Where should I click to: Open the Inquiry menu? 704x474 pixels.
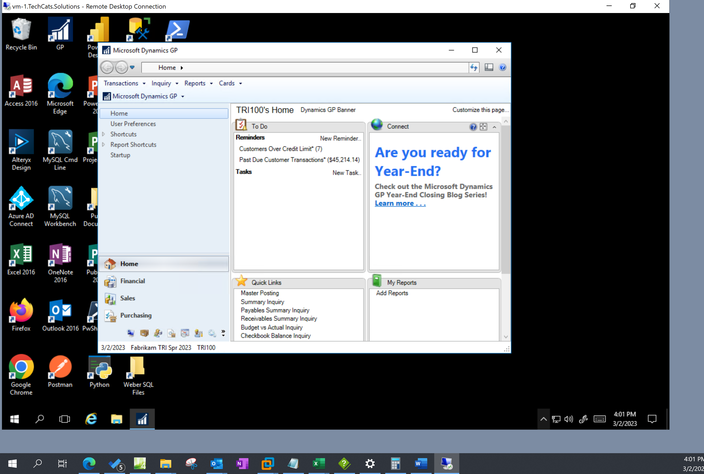point(165,83)
